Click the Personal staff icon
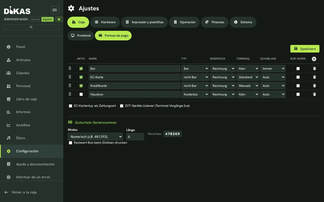 [x=9, y=86]
